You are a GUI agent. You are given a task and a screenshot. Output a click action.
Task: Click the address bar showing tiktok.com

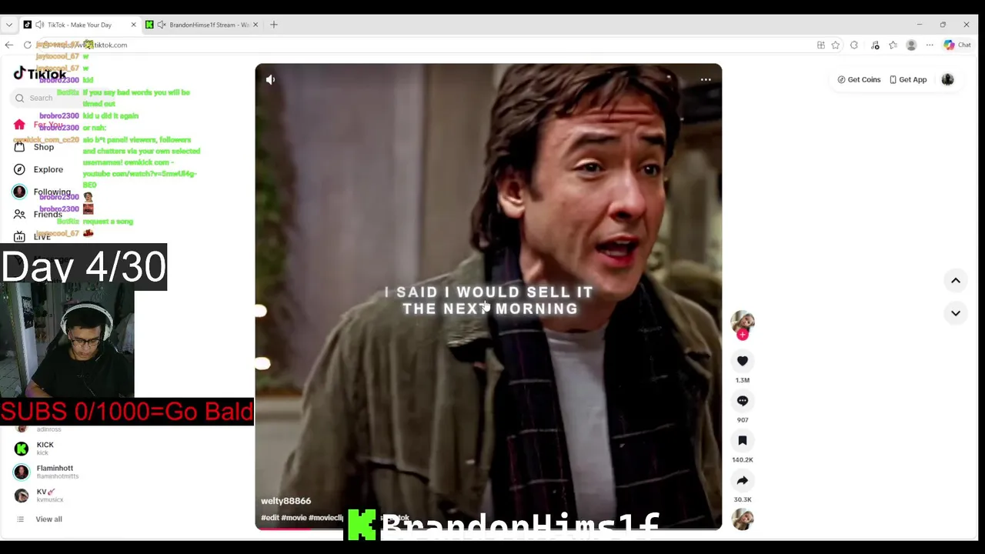423,45
